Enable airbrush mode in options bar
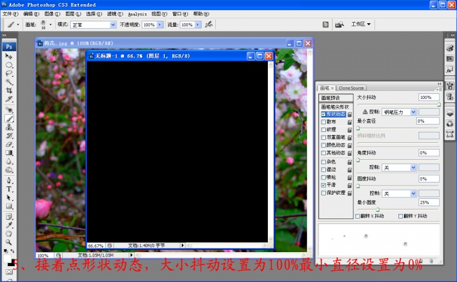457x282 pixels. (x=209, y=24)
